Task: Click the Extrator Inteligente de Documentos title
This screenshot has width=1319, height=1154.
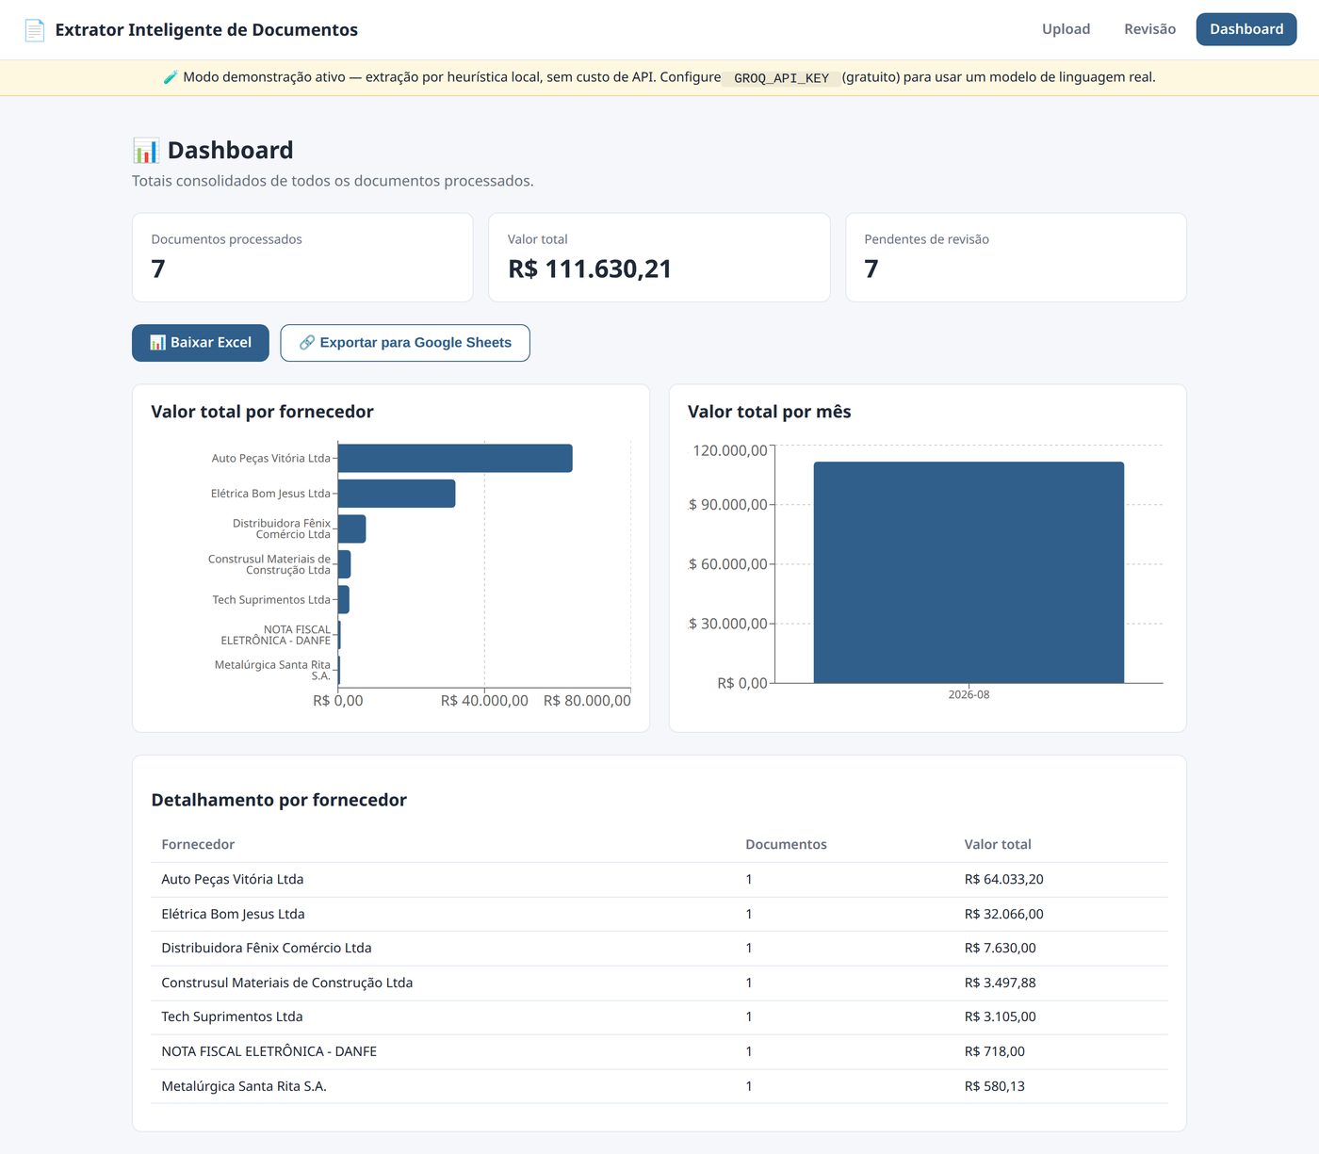Action: [206, 30]
